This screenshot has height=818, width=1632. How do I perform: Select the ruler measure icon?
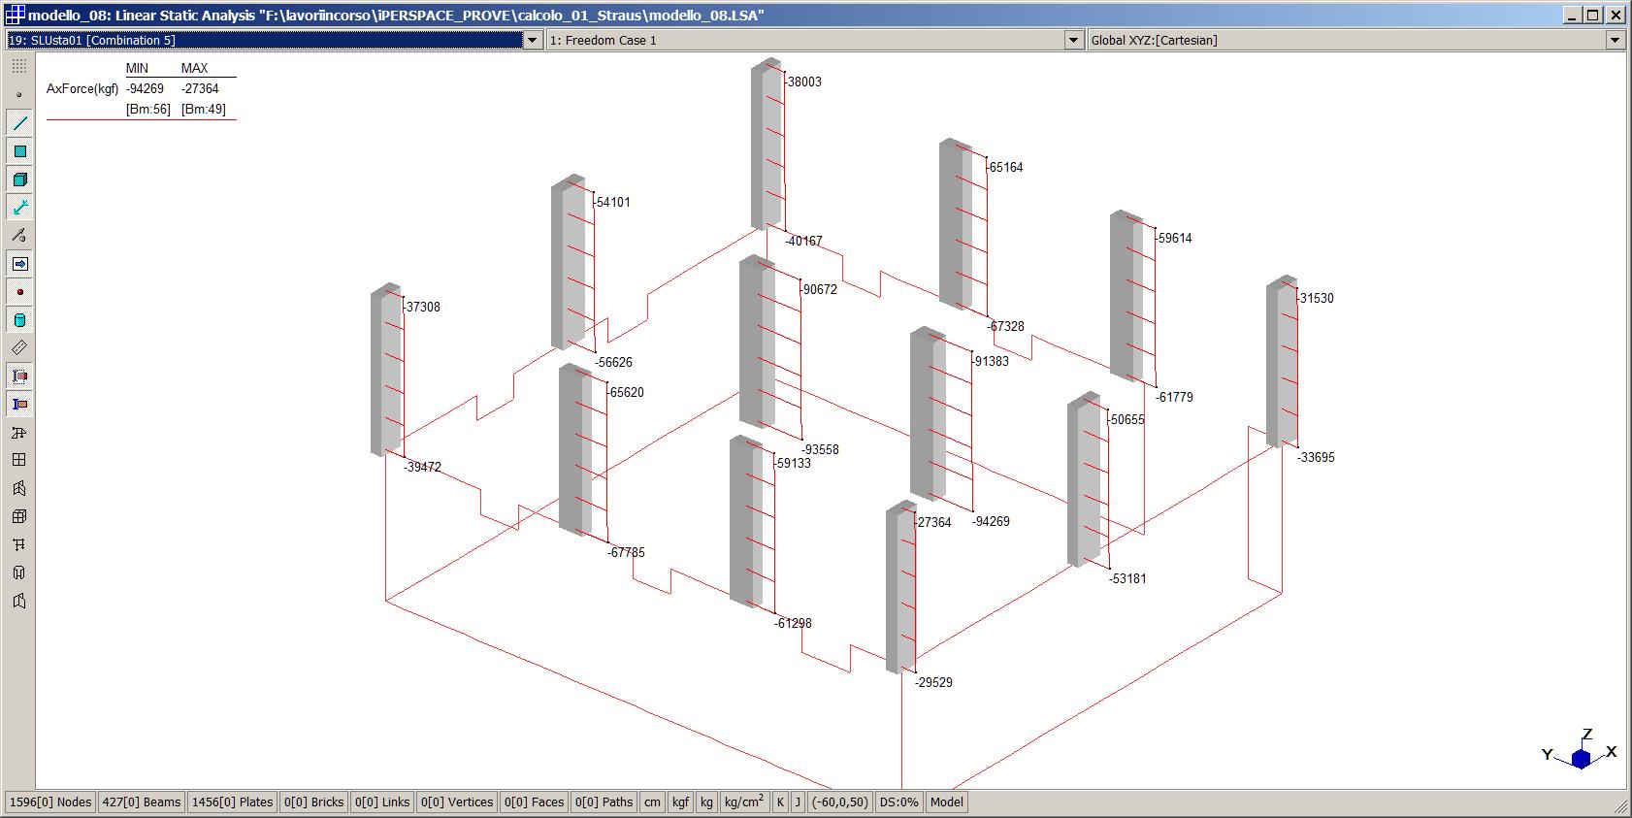click(x=19, y=347)
